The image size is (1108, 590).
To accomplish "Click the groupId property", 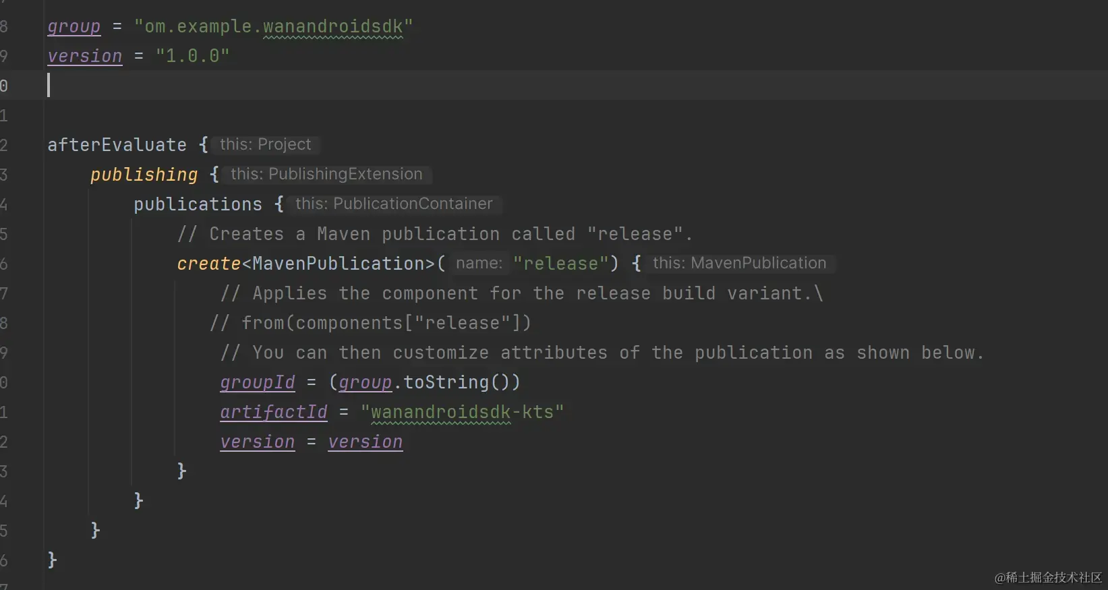I will tap(257, 382).
